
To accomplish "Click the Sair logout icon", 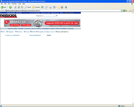I will tap(56, 31).
